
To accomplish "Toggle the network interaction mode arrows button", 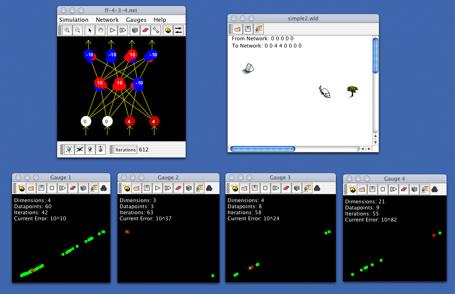I will 178,30.
